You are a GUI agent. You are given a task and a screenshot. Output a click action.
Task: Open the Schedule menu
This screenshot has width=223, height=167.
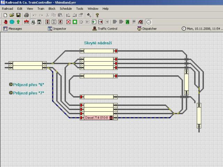[66, 9]
